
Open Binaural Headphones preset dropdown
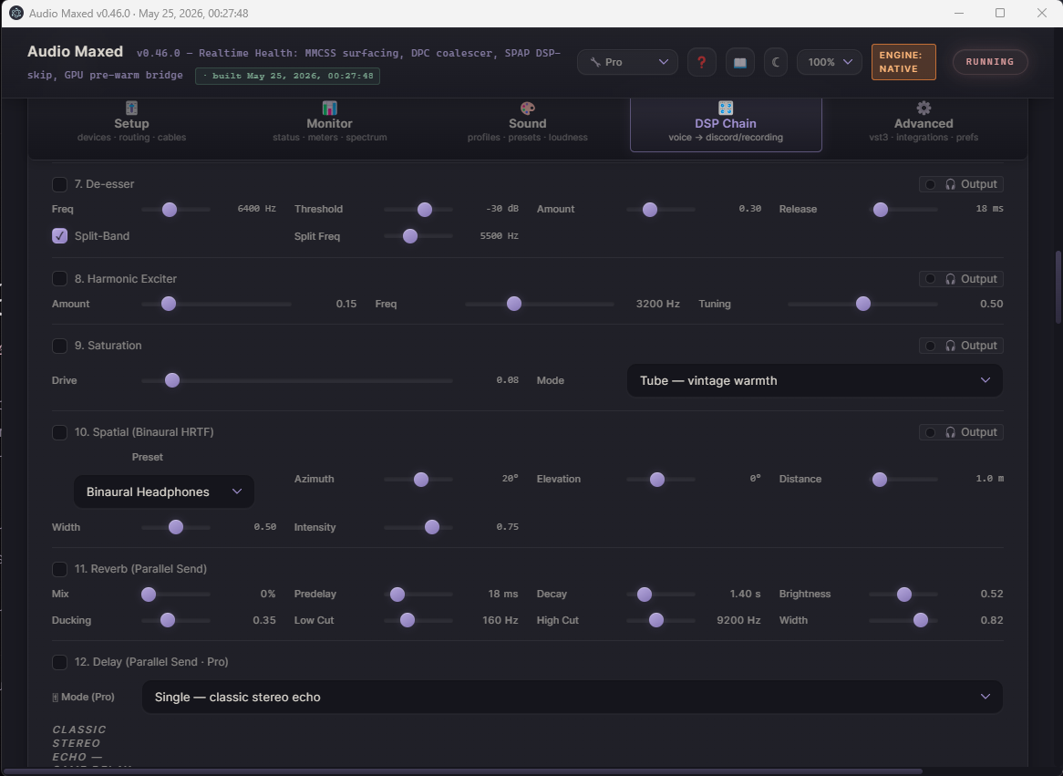[x=163, y=491]
